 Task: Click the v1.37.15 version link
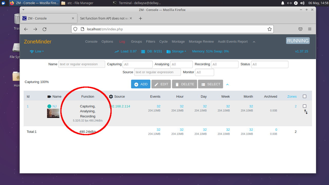(302, 51)
